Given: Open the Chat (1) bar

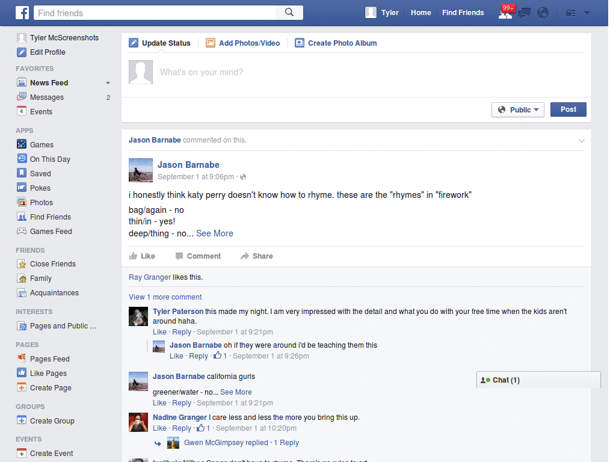Looking at the screenshot, I should 538,380.
